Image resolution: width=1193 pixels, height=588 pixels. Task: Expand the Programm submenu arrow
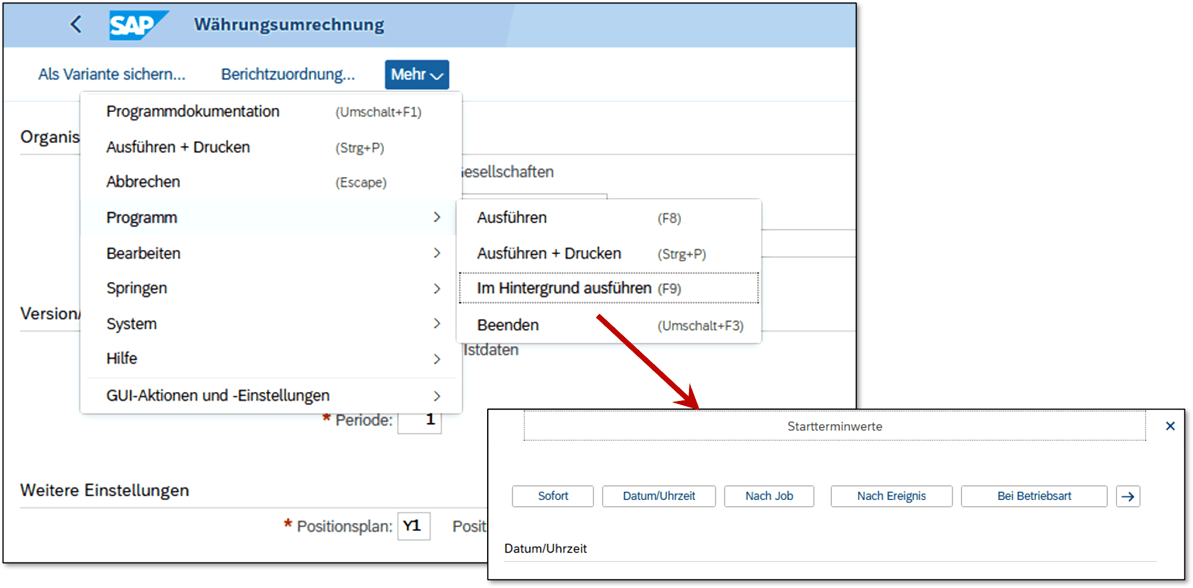tap(437, 217)
